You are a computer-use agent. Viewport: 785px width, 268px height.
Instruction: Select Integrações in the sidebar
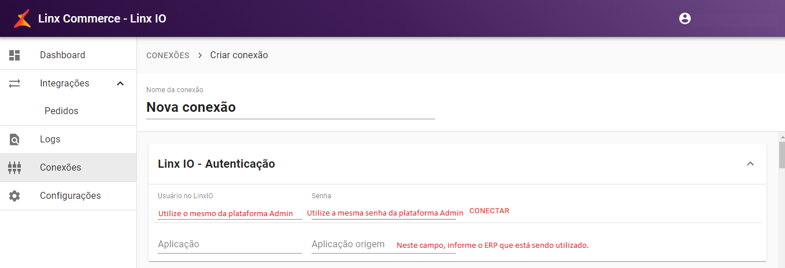68,84
